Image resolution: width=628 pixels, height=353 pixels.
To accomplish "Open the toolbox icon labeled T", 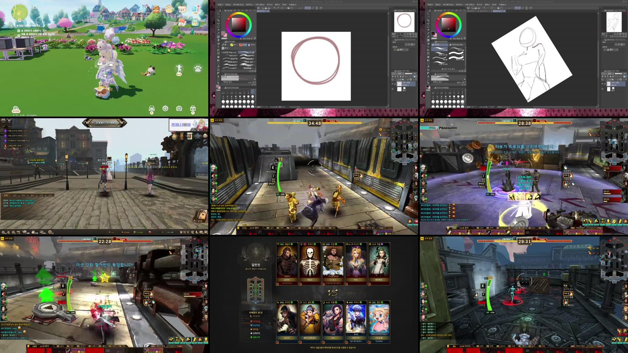I will [193, 109].
